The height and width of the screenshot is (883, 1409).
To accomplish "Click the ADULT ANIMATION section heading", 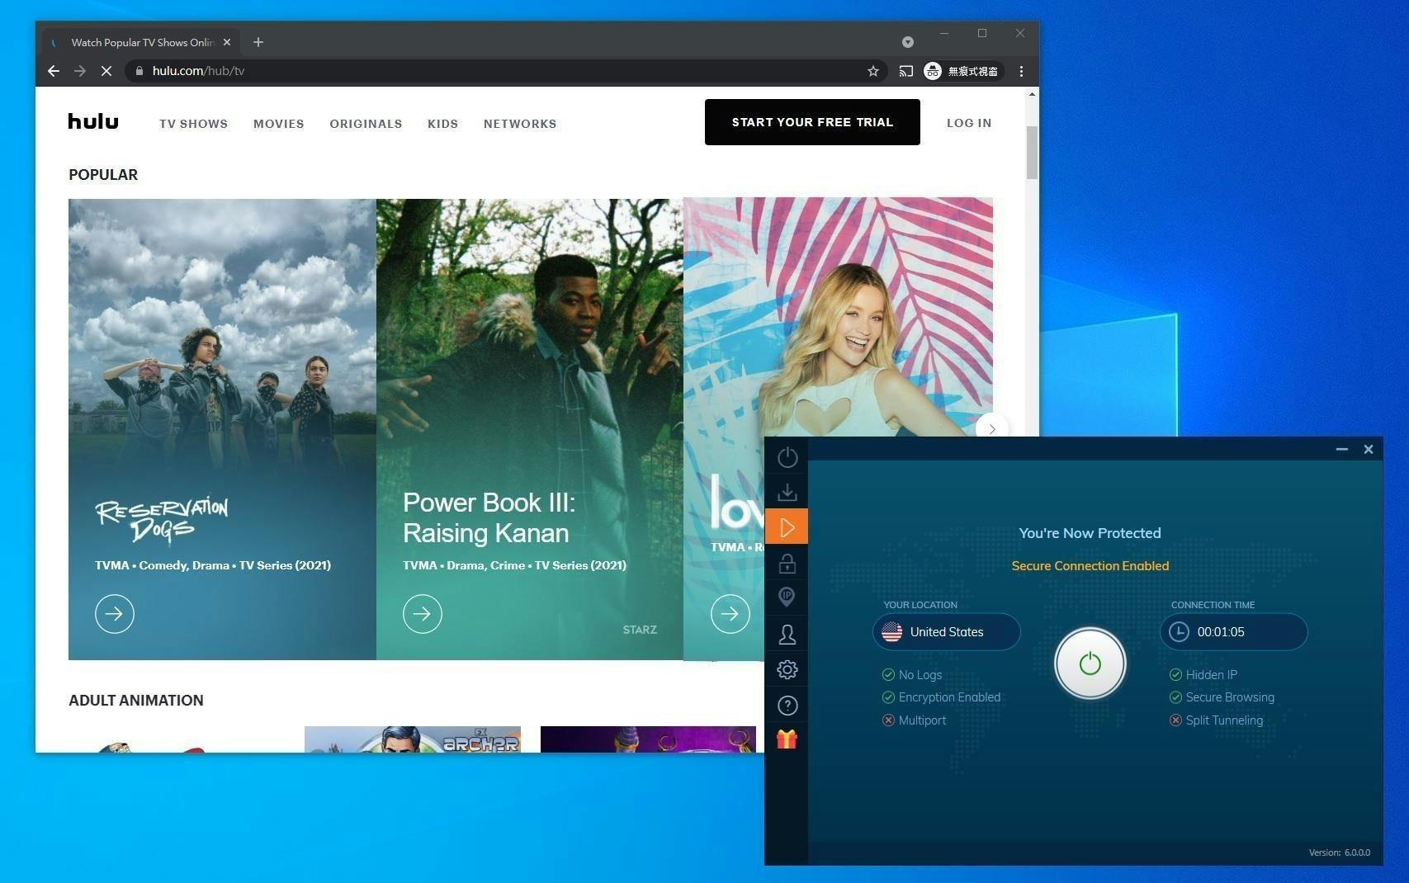I will pos(136,701).
